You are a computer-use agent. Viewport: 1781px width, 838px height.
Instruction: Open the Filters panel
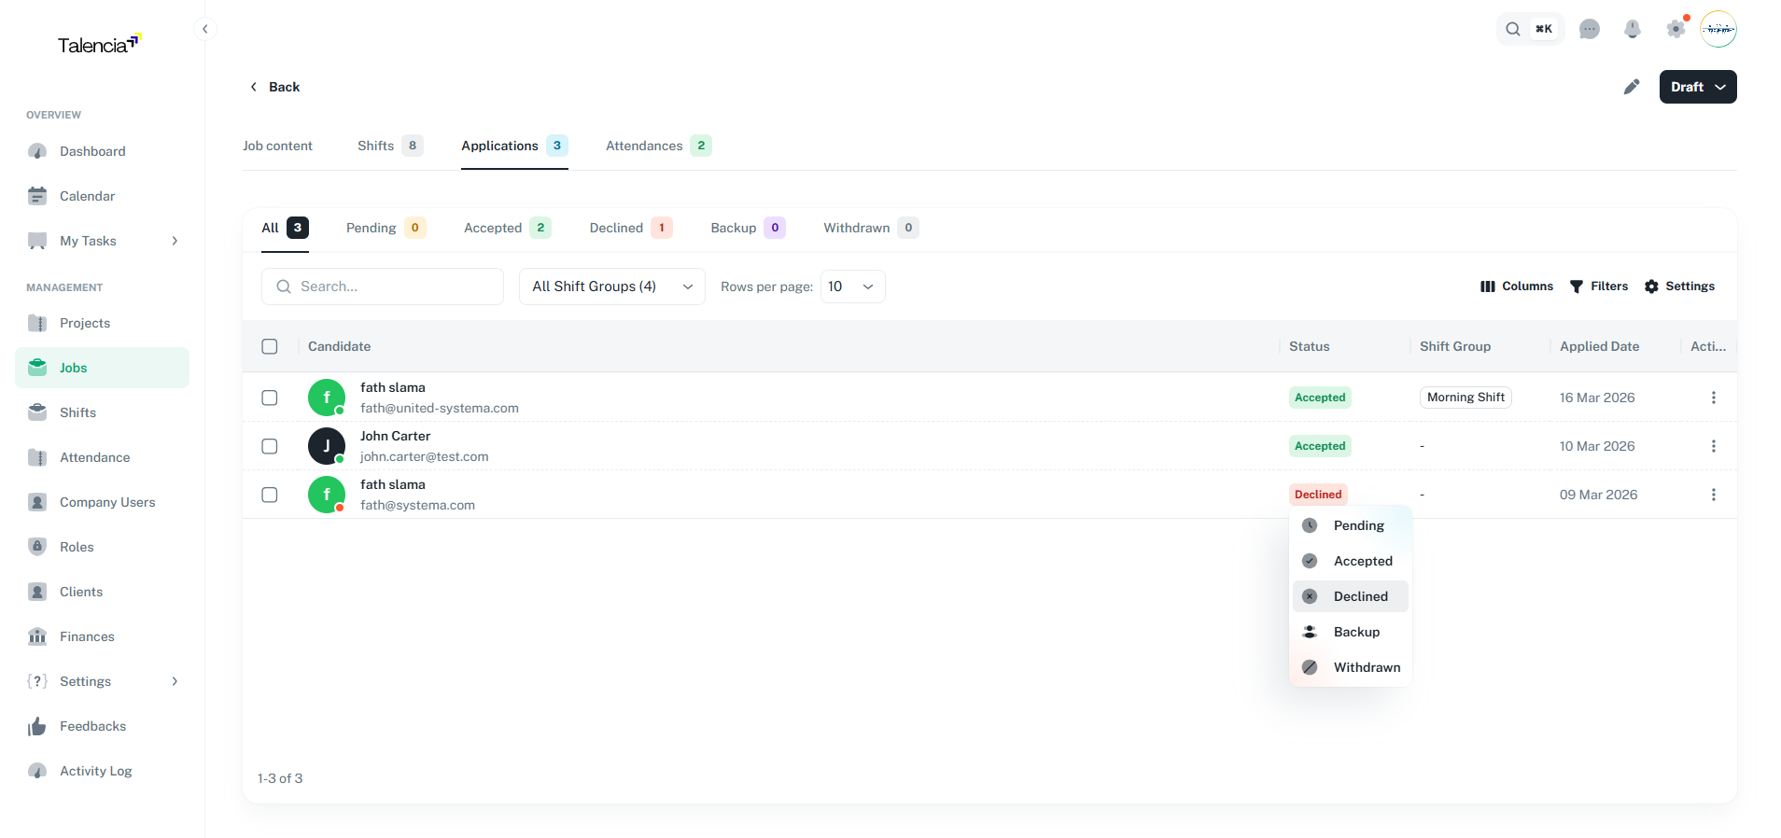click(1598, 286)
